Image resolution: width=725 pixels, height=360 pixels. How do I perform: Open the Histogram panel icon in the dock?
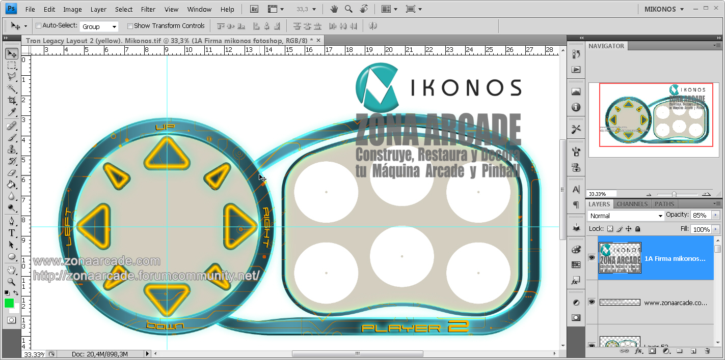(x=576, y=92)
